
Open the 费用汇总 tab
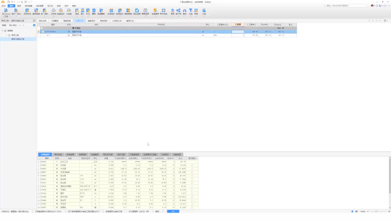[x=130, y=21]
